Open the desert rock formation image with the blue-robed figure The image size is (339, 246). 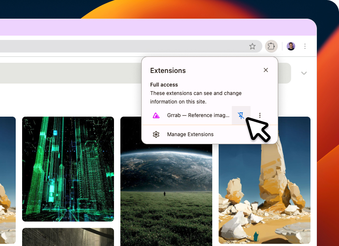[x=265, y=180]
